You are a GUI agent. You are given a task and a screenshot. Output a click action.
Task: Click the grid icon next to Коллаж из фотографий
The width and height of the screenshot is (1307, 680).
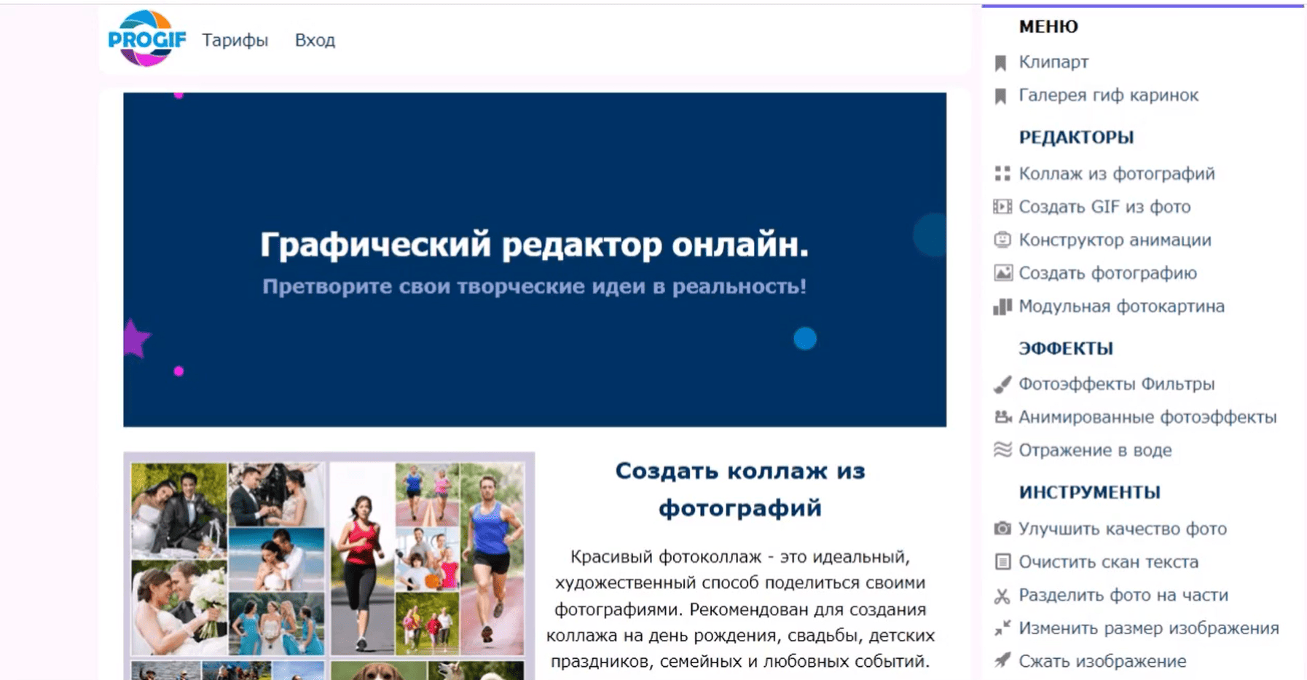pos(1002,174)
